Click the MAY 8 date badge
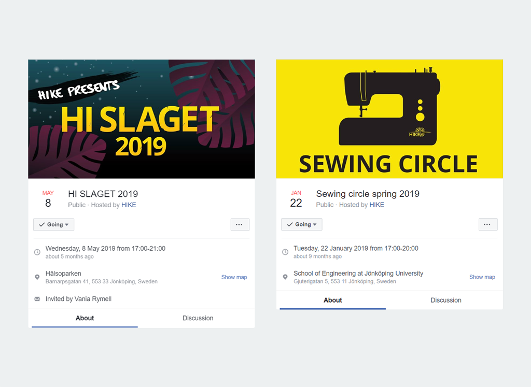The width and height of the screenshot is (531, 387). click(x=48, y=199)
